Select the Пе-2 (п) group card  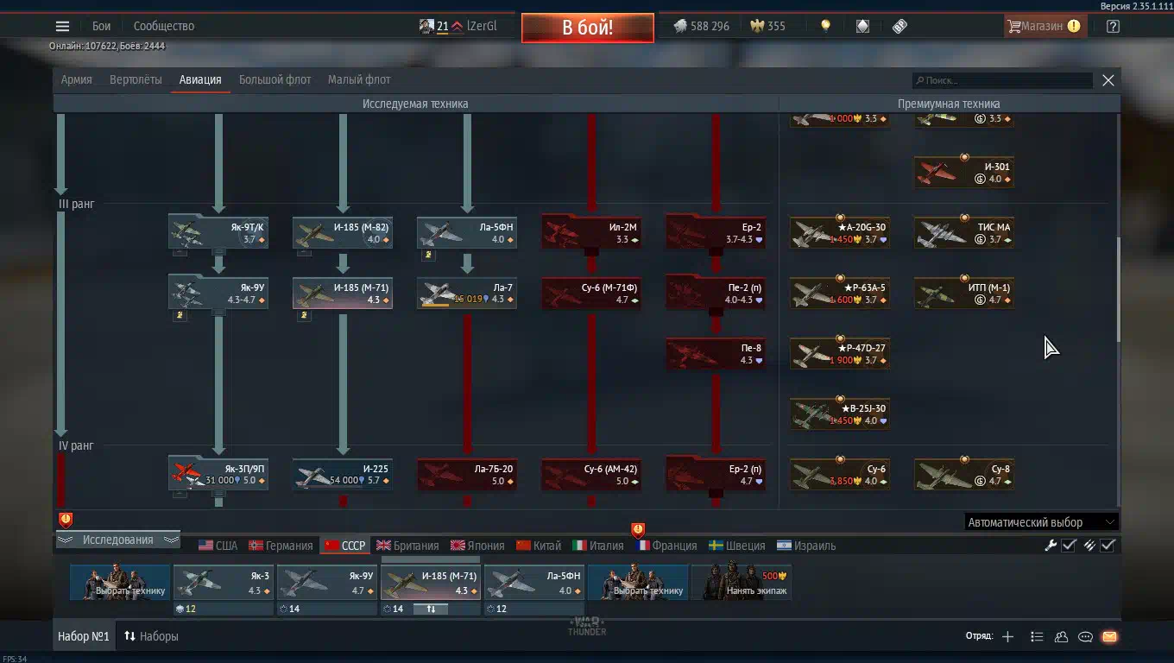click(x=716, y=294)
